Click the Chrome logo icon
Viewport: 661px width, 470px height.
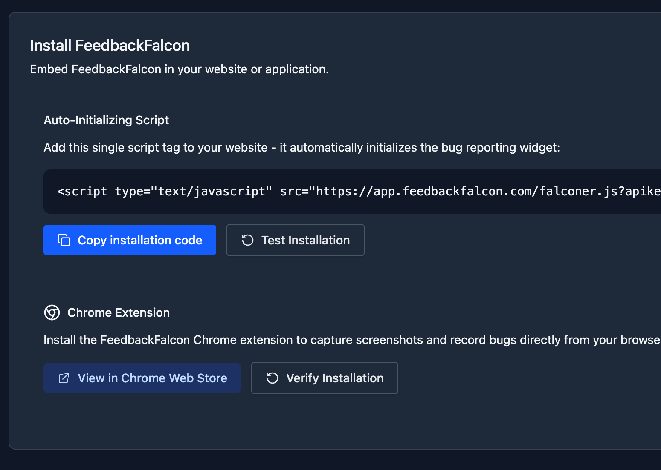[52, 312]
